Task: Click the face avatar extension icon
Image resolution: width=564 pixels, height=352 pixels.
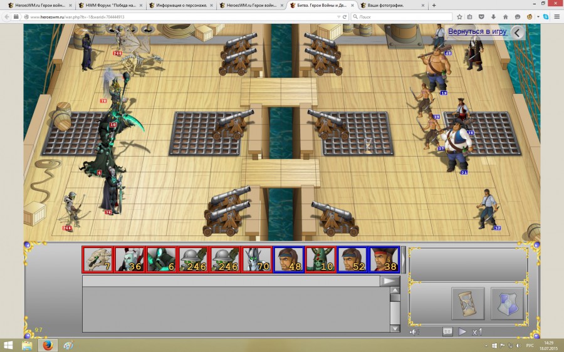Action: click(x=530, y=17)
